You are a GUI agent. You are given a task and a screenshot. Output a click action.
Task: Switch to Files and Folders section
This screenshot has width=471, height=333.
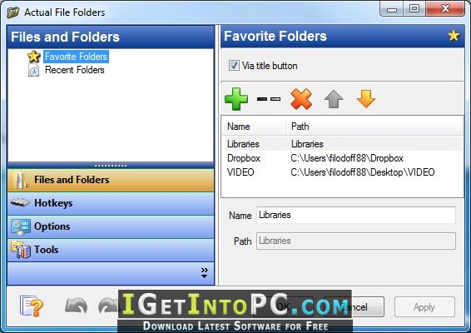pyautogui.click(x=111, y=180)
